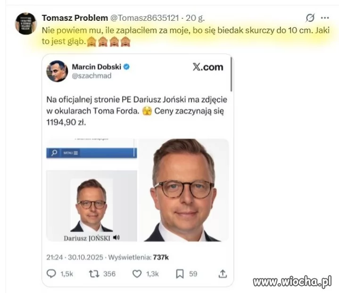
Task: Click the scrollbar beside the quoted post
Action: (232, 74)
